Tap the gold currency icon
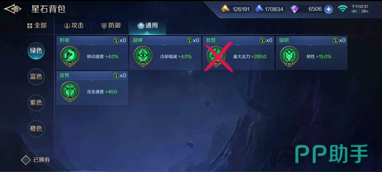 click(x=225, y=9)
